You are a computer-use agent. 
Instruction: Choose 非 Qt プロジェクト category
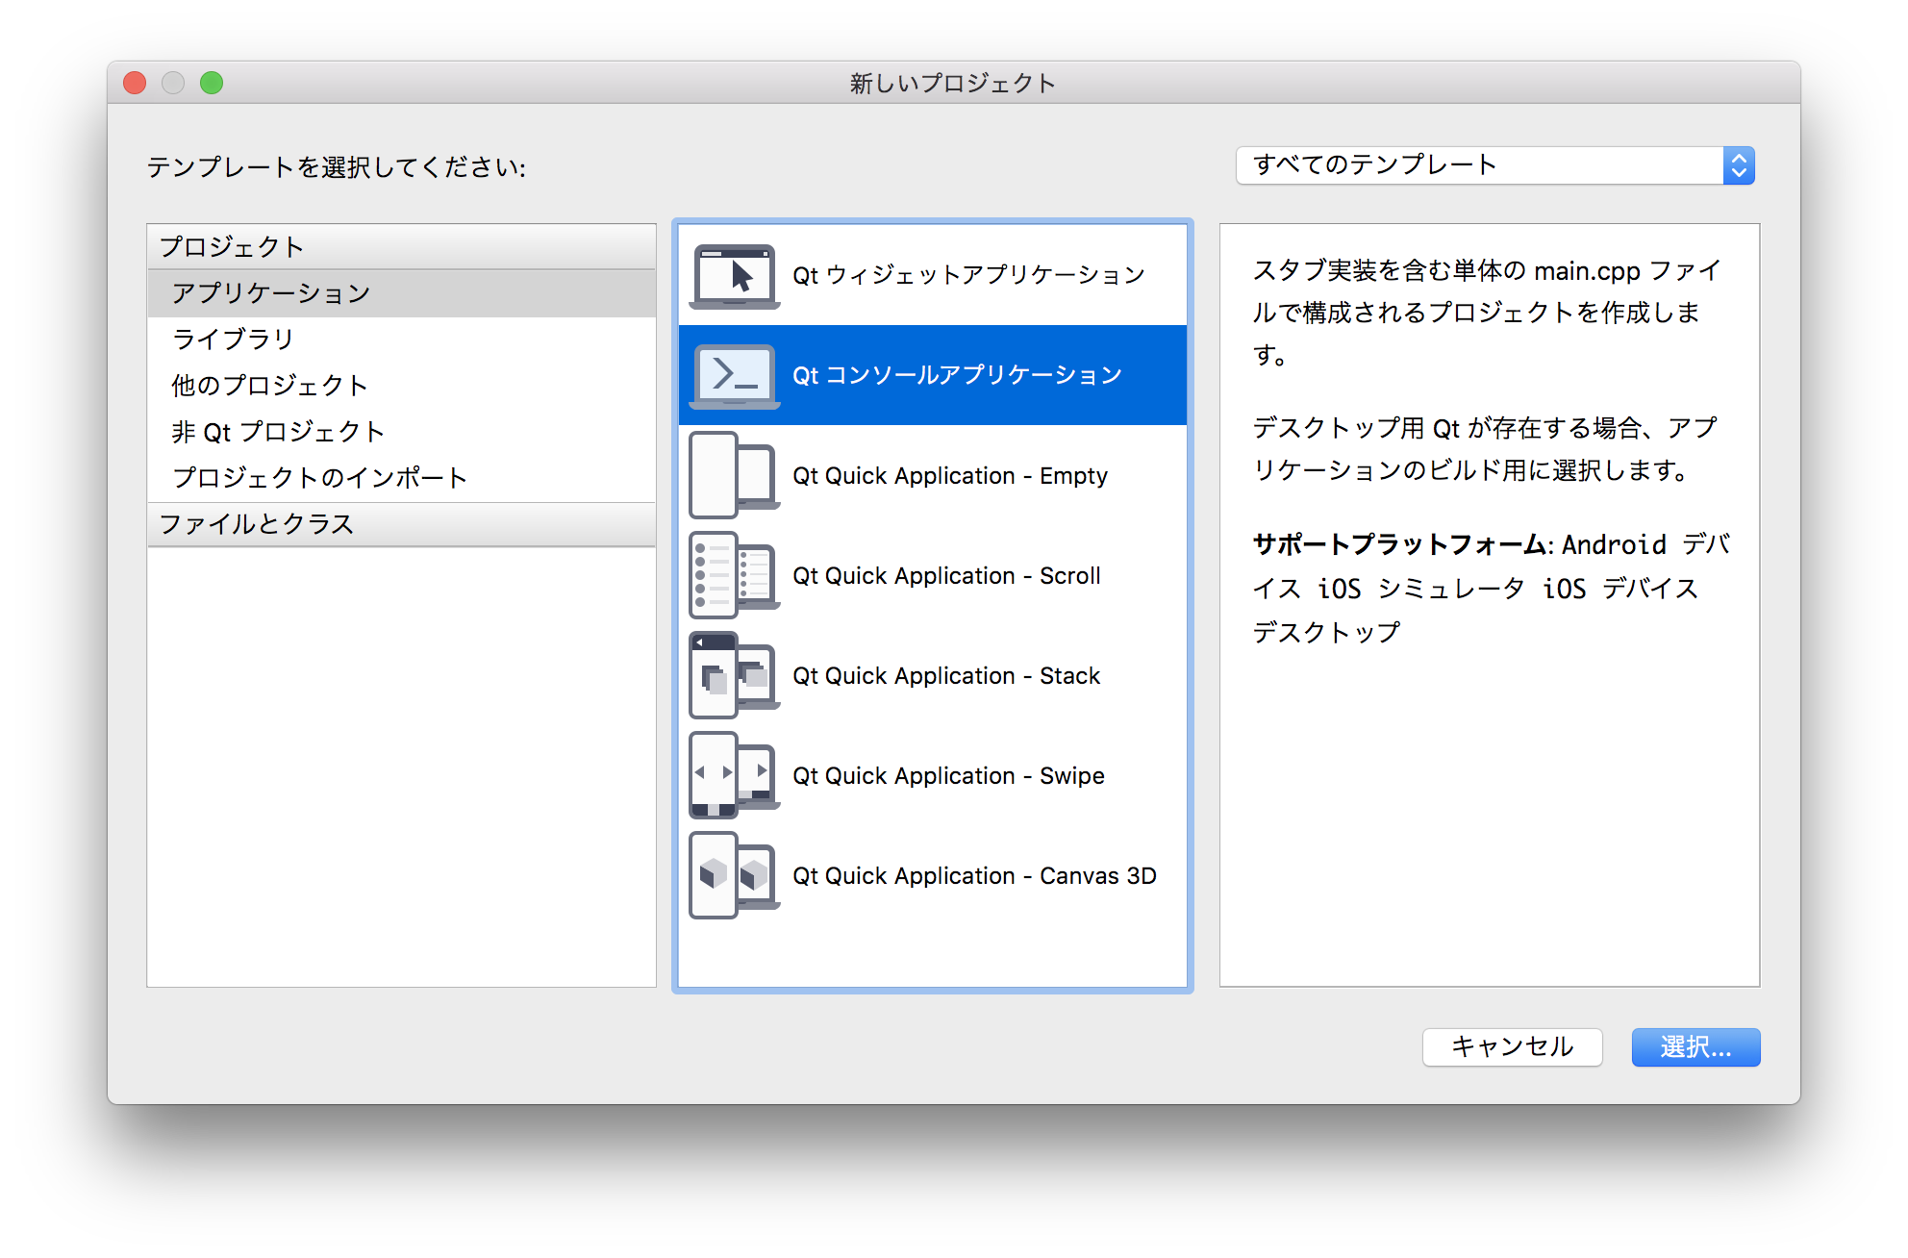277,431
